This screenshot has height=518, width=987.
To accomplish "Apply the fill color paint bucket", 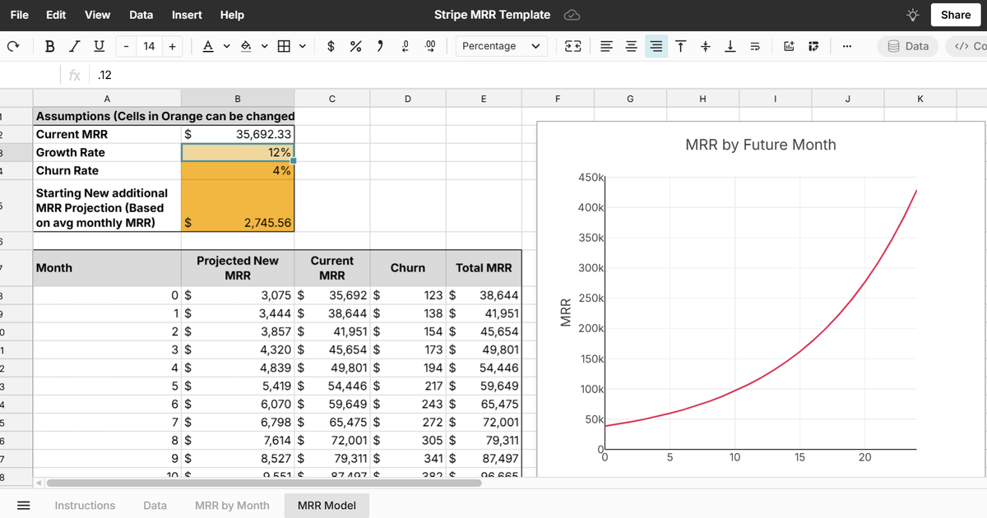I will 245,46.
